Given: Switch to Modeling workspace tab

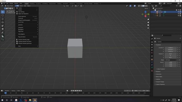Looking at the screenshot, I should (x=32, y=4).
